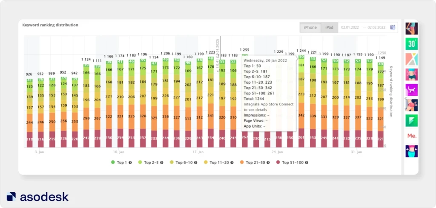Click the bar total labeled 1 196
This screenshot has width=436, height=208.
pos(143,54)
